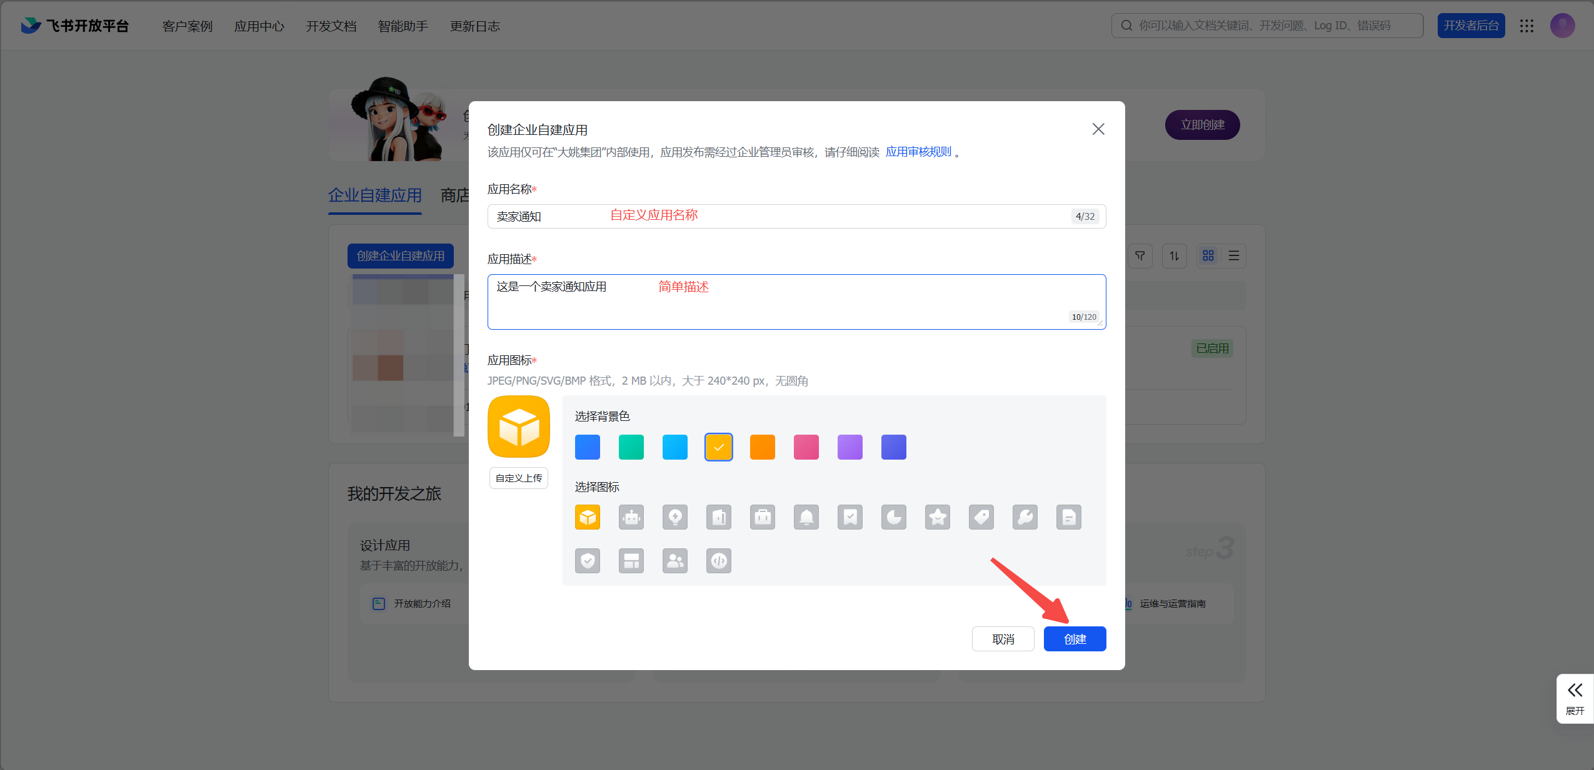This screenshot has width=1594, height=770.
Task: Click the 飞书开放平台 logo
Action: [75, 26]
